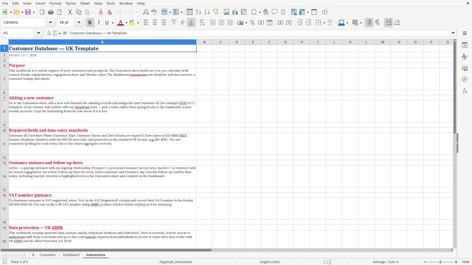Toggle Italic formatting

(x=99, y=23)
